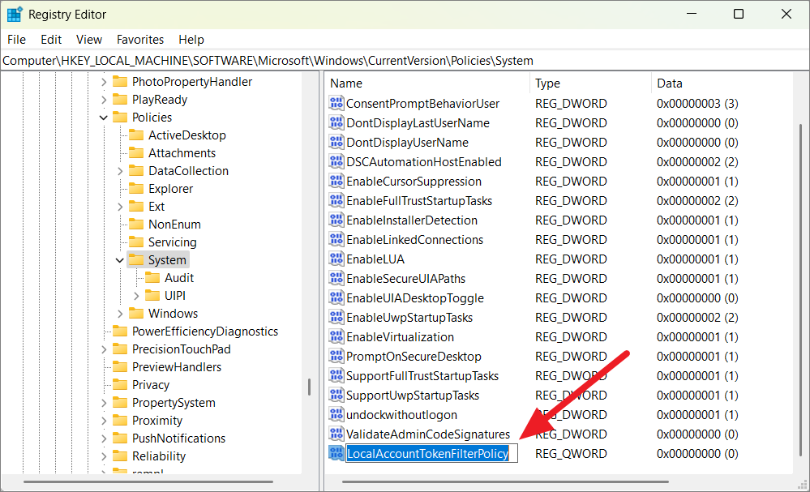Viewport: 810px width, 492px height.
Task: Click the DWORD icon beside EnableFullTrustStartupTasks
Action: click(x=336, y=200)
